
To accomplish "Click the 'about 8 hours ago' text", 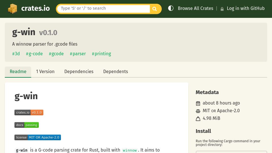I will click(221, 103).
